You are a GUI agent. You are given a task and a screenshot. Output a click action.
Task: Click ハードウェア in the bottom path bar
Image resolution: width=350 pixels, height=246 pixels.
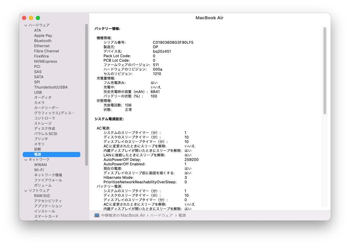tap(161, 215)
